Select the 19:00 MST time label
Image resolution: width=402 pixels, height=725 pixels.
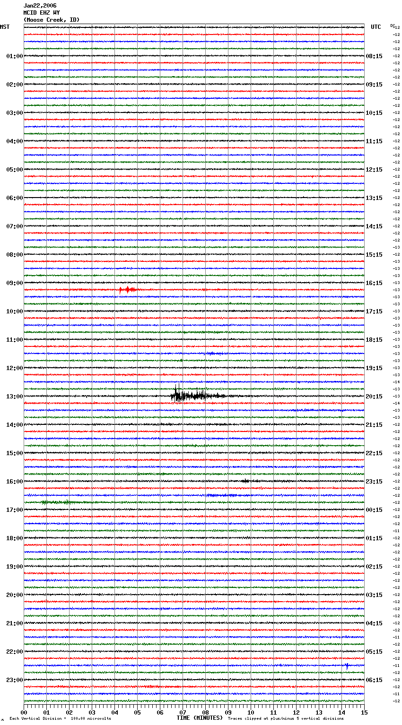pos(15,567)
